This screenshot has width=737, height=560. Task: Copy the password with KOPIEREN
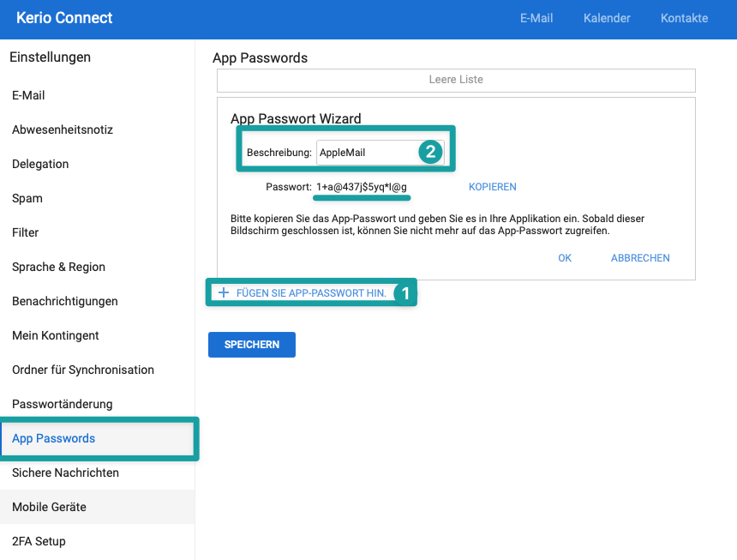pos(493,187)
